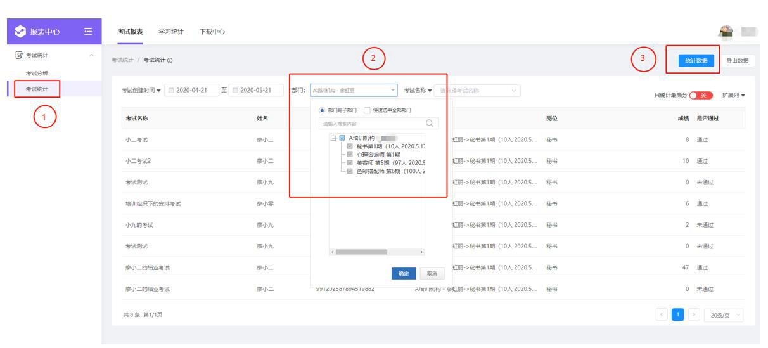Image resolution: width=768 pixels, height=348 pixels.
Task: Toggle the 只统计最高分 switch
Action: point(701,95)
